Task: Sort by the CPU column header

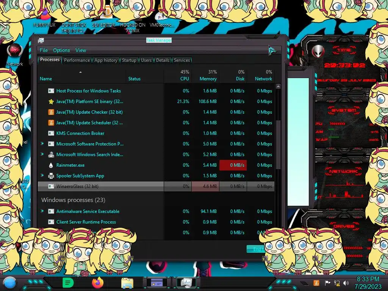Action: (x=178, y=75)
